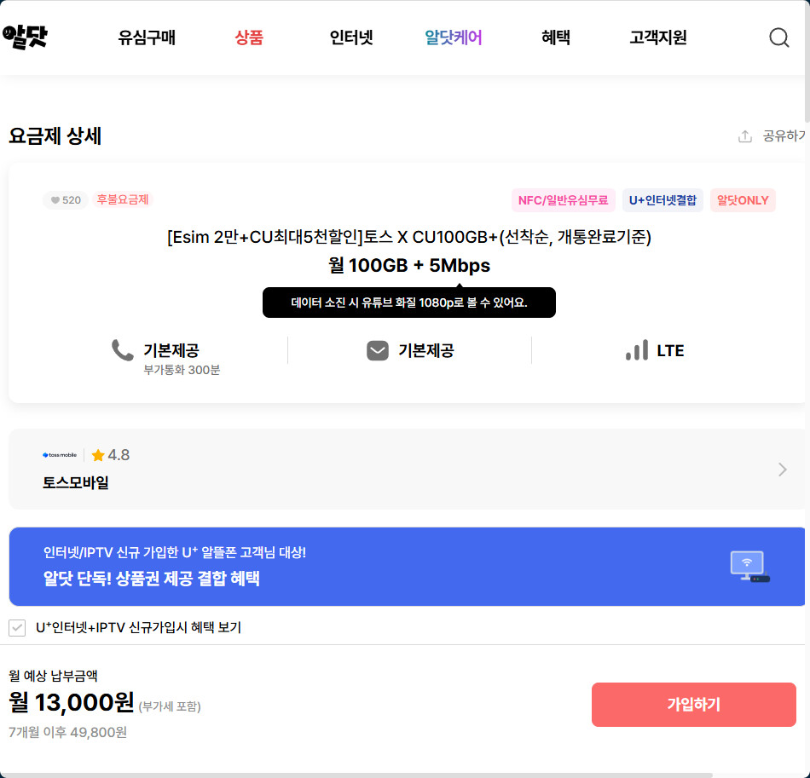The height and width of the screenshot is (778, 810).
Task: Click the 알닷 logo in header
Action: (25, 37)
